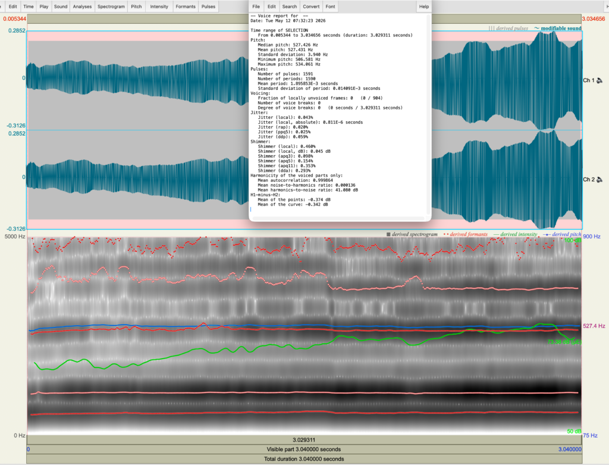Click the selection start time 0.005344
609x465 pixels.
point(15,18)
